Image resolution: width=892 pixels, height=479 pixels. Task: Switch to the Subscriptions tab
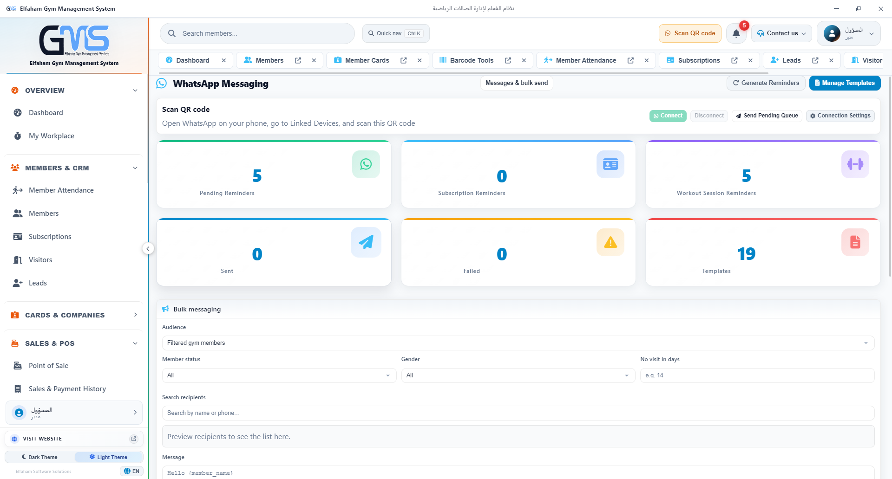[x=693, y=60]
